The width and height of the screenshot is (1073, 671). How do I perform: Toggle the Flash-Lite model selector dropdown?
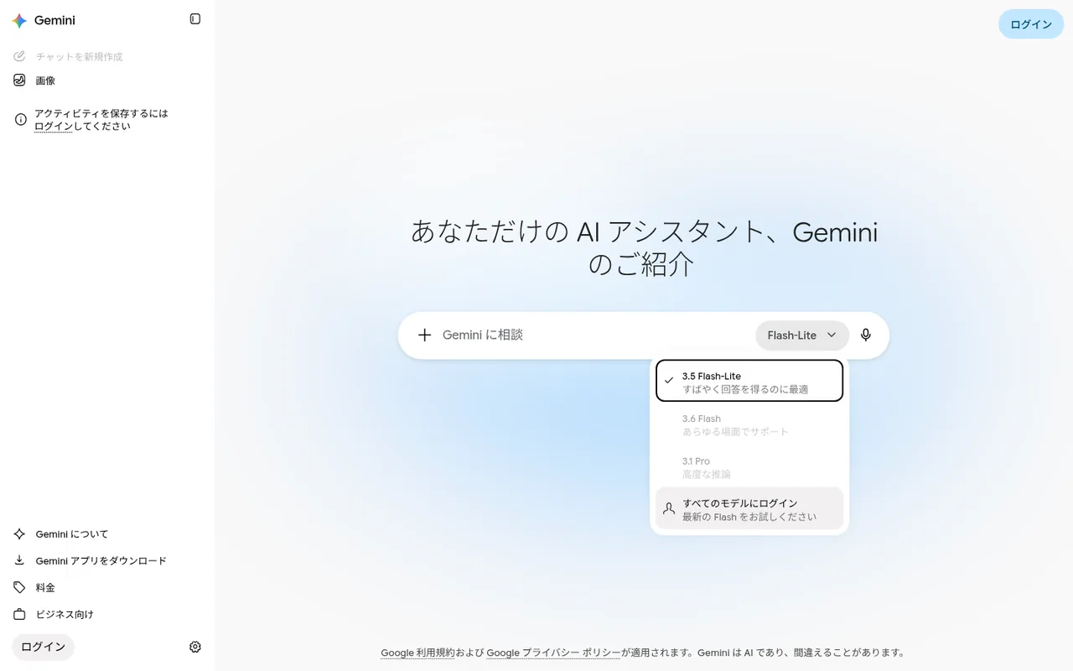[x=802, y=335]
